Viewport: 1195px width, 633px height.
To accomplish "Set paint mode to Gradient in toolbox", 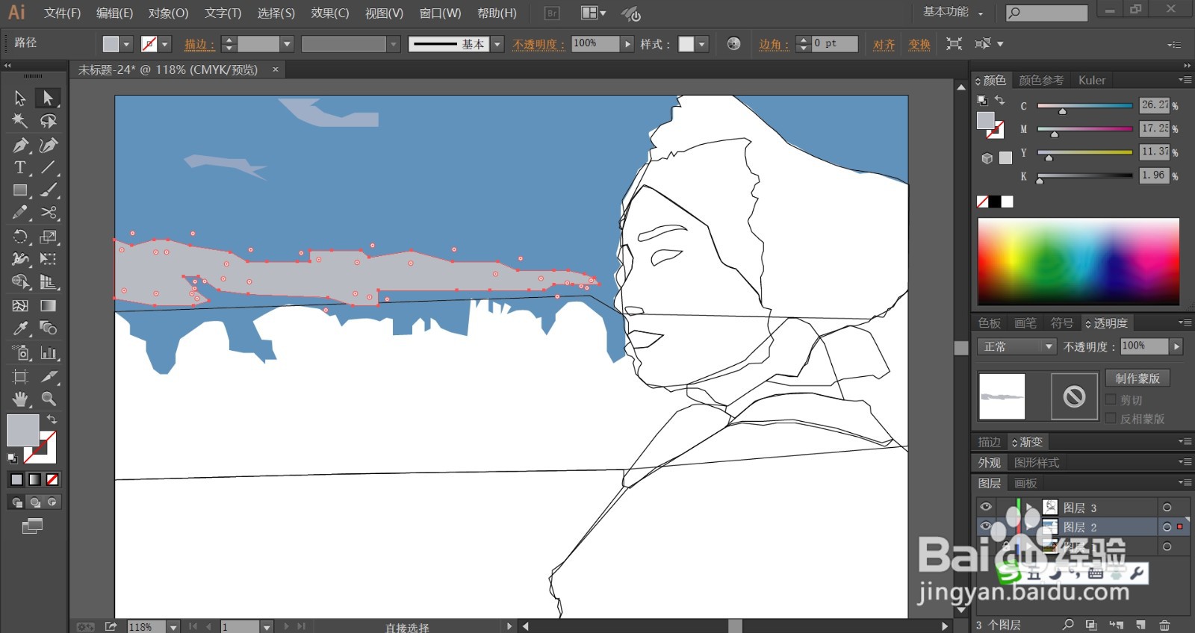I will coord(35,479).
